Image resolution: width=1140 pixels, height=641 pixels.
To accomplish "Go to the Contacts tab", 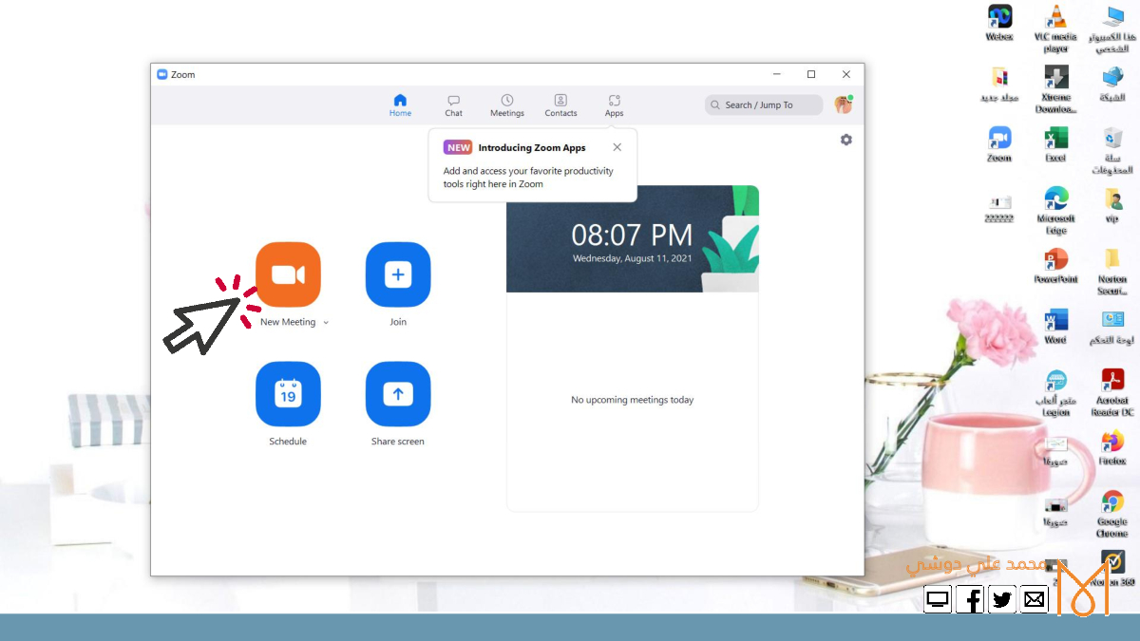I will pyautogui.click(x=560, y=105).
